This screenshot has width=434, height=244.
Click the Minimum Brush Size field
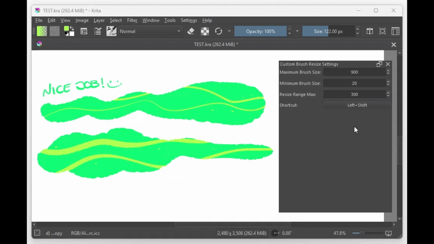pos(355,84)
